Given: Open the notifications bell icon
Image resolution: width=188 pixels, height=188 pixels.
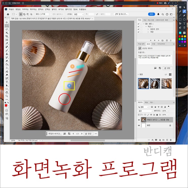Looking at the screenshot, I should click(158, 14).
